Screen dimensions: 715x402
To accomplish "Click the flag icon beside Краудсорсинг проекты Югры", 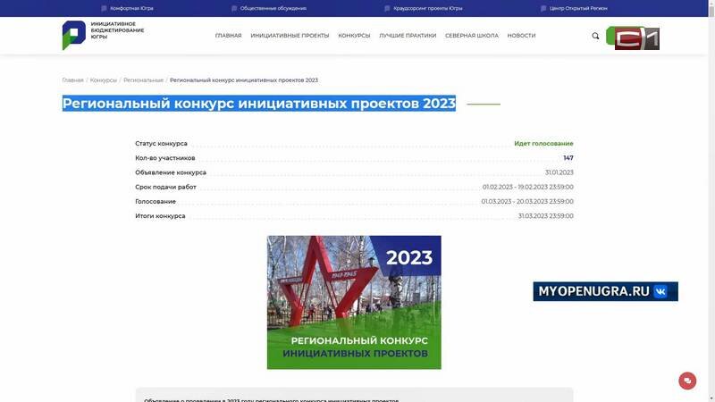I will [387, 8].
